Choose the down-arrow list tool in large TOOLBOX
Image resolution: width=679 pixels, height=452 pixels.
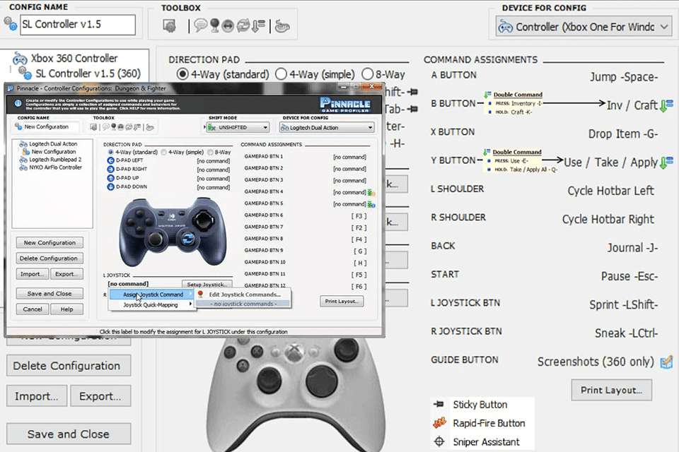point(258,26)
